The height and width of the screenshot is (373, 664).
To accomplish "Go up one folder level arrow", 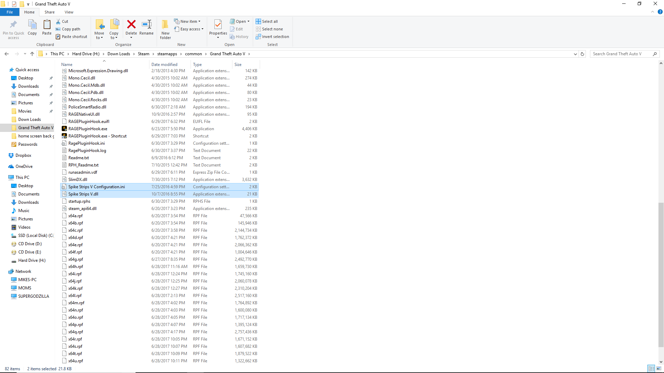I will 32,54.
